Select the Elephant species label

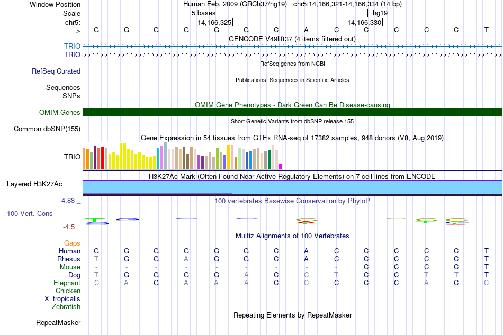coord(67,283)
